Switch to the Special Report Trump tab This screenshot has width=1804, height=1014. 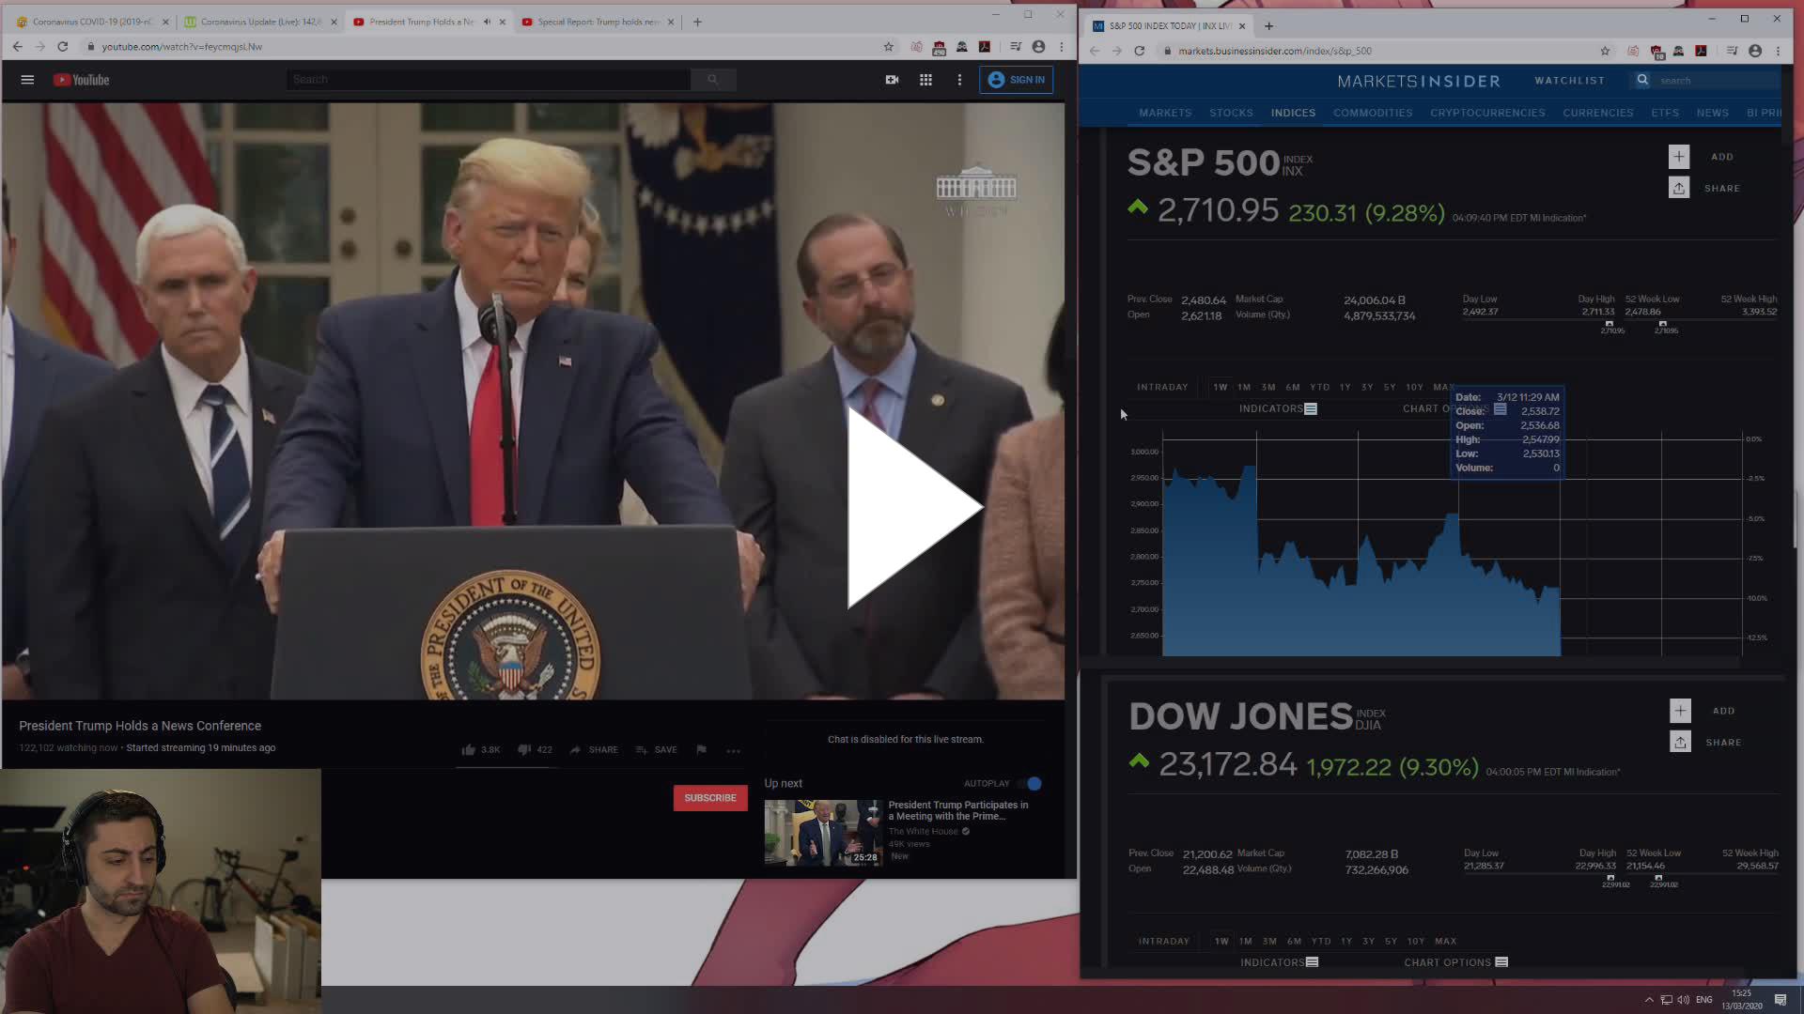599,22
